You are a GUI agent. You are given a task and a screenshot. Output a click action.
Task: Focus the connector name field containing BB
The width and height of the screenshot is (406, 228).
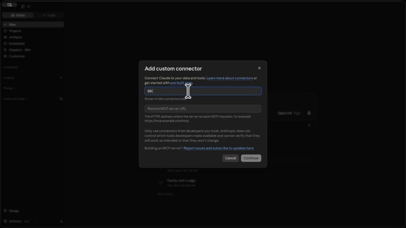click(x=203, y=91)
